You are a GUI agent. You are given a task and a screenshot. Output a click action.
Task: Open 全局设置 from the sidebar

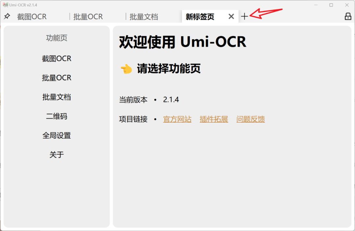[x=57, y=135]
